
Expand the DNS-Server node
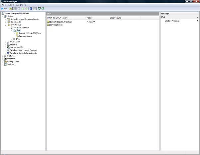pyautogui.click(x=6, y=42)
